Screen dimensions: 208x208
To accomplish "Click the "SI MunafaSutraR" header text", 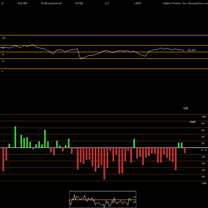I will [51, 3].
